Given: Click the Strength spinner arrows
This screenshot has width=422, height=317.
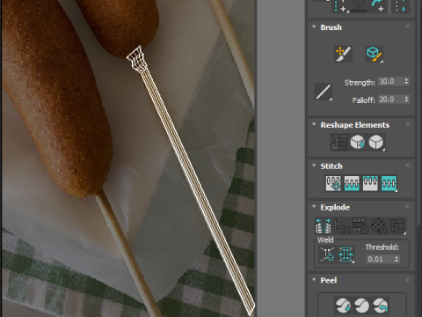Looking at the screenshot, I should 406,81.
